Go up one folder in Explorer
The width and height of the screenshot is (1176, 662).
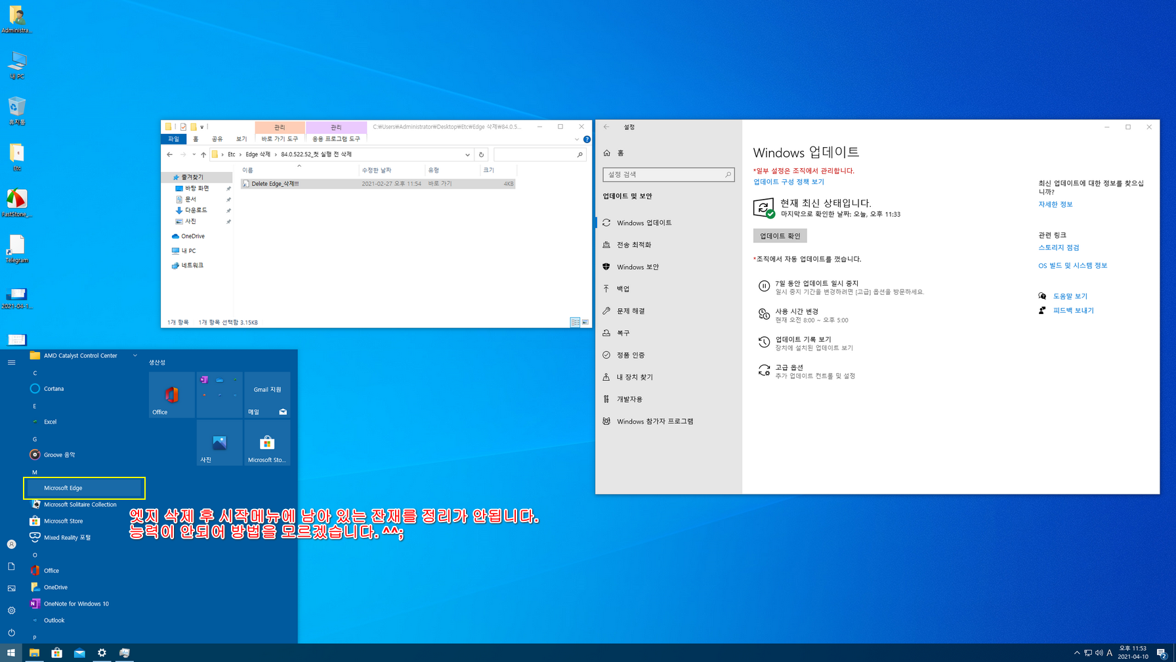coord(203,154)
